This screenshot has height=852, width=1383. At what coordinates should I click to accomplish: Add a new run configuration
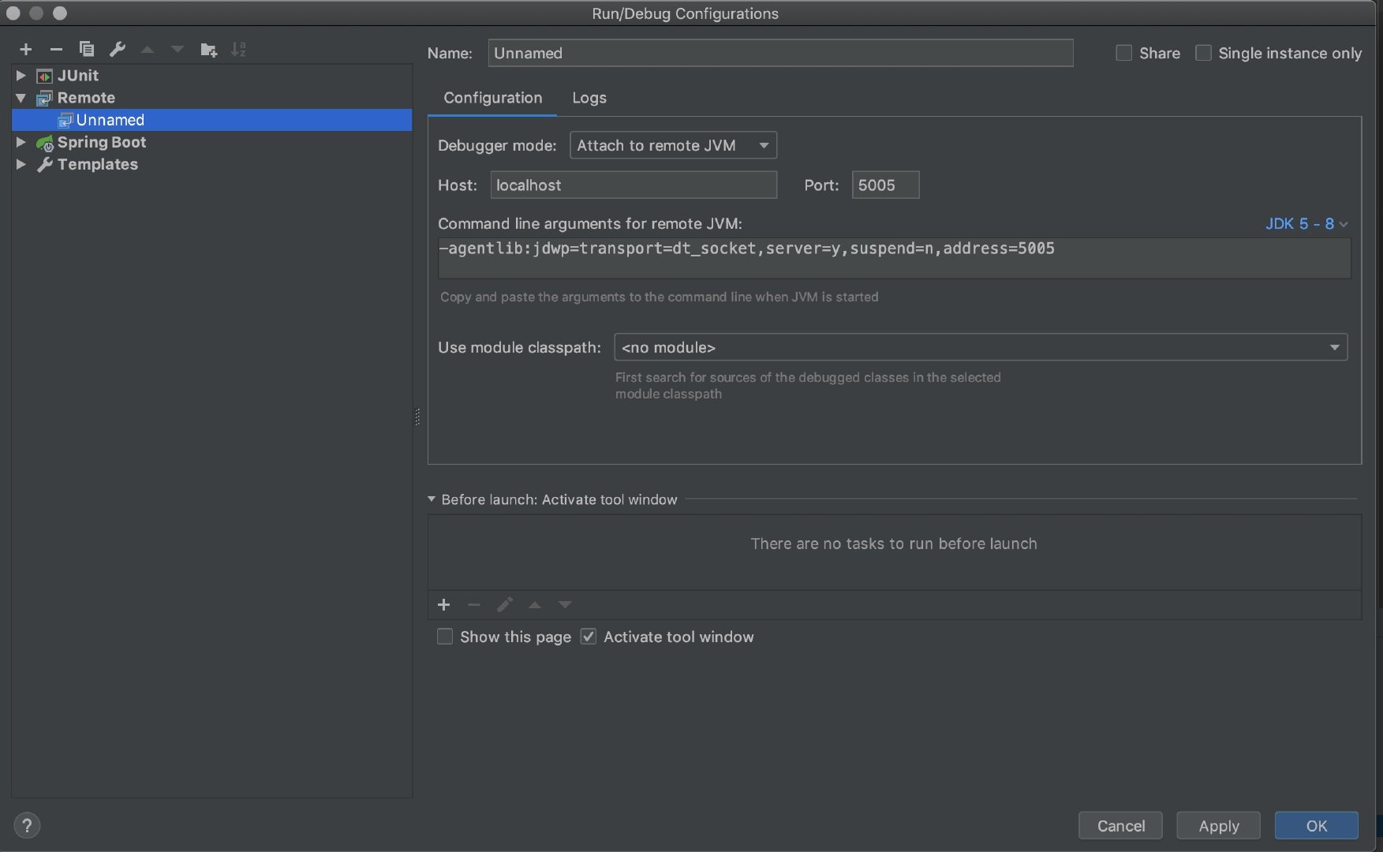coord(26,50)
